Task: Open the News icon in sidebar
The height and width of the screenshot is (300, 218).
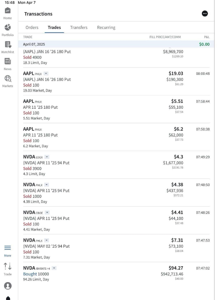Action: 7,61
